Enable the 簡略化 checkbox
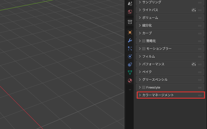Viewport: 207px width, 129px height. 144,41
